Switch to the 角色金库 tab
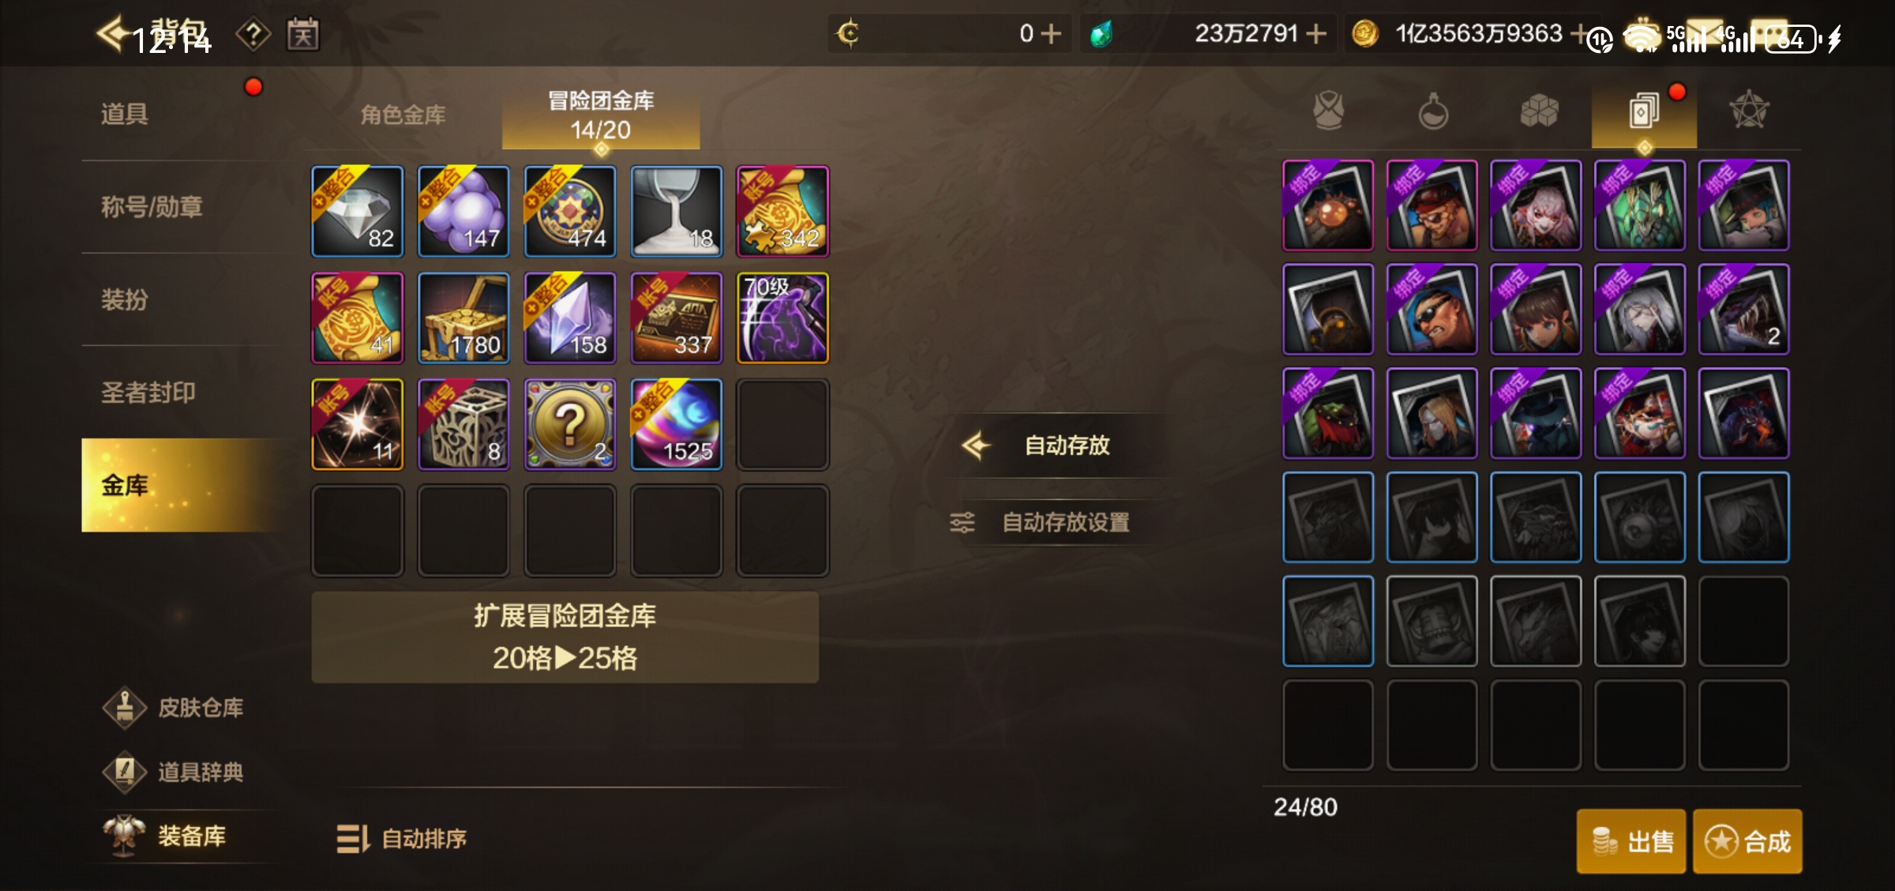The image size is (1895, 891). click(x=403, y=115)
